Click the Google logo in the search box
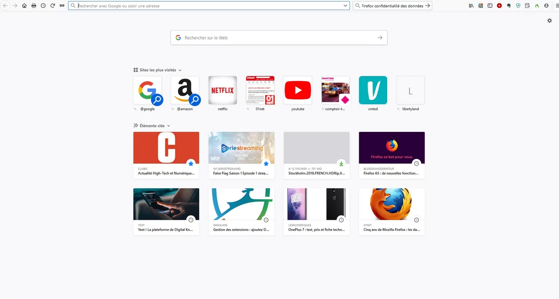Image resolution: width=559 pixels, height=299 pixels. 178,38
